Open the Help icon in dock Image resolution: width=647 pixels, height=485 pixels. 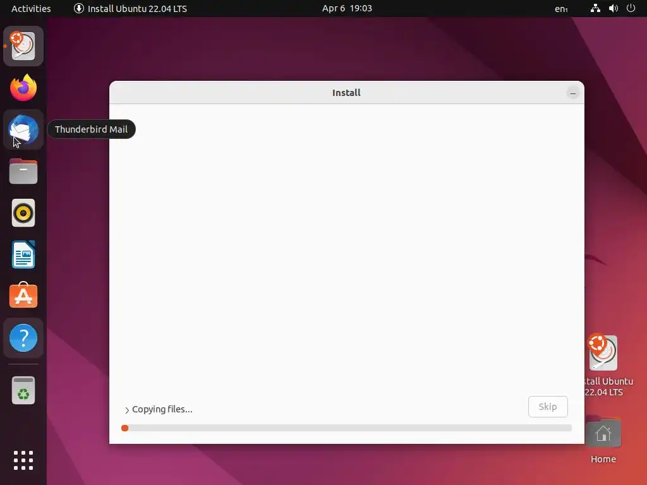tap(23, 338)
